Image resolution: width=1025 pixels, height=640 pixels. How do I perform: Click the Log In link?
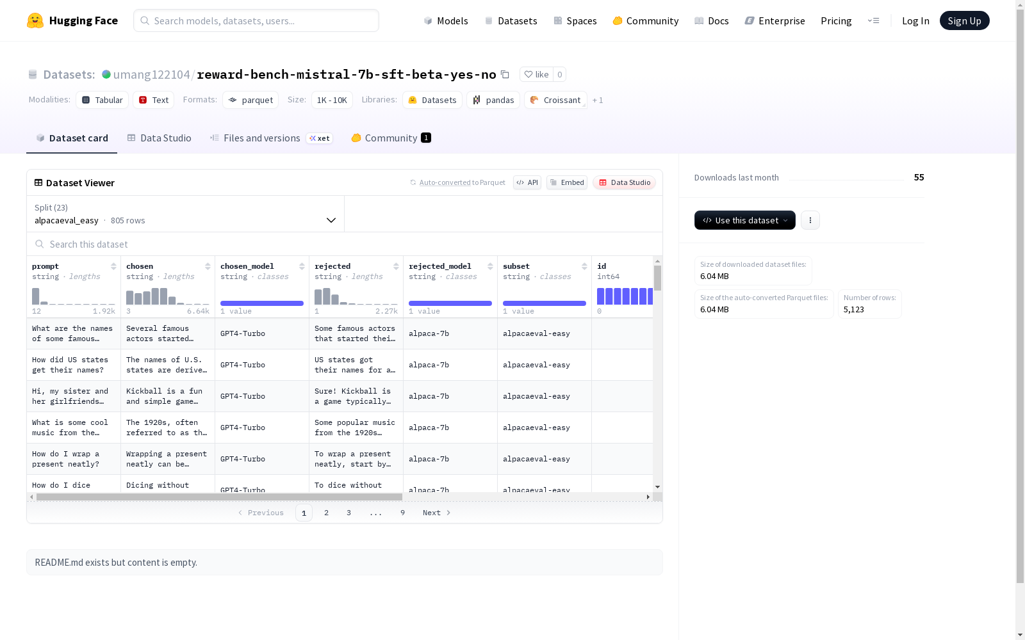coord(915,20)
